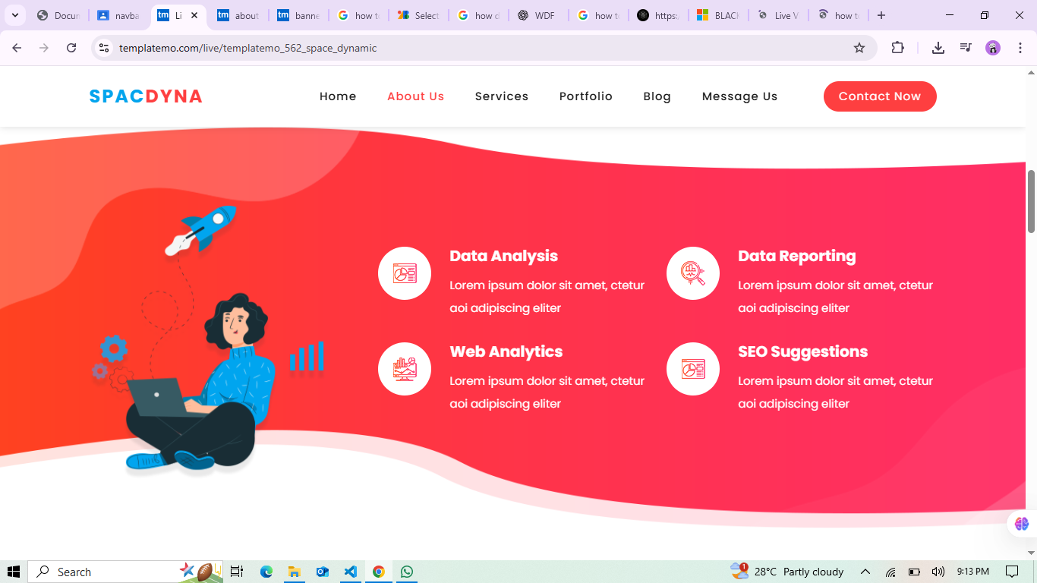Switch to the WDF browser tab
1037x583 pixels.
pyautogui.click(x=538, y=15)
